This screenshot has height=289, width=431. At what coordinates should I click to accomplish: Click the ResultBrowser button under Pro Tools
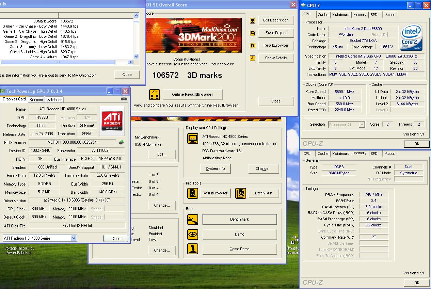(215, 193)
